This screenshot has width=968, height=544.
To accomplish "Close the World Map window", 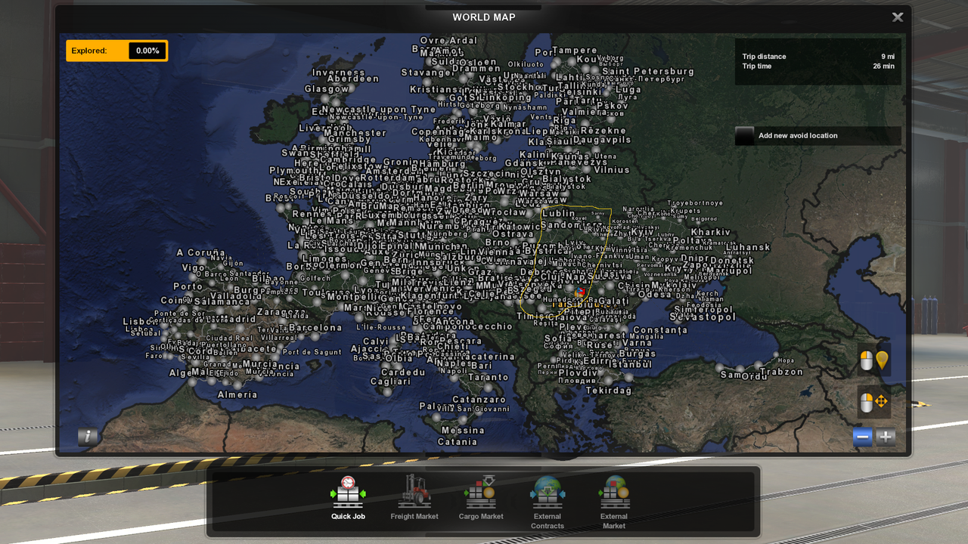I will click(898, 17).
